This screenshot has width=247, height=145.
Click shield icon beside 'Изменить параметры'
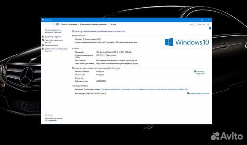pyautogui.click(x=195, y=71)
